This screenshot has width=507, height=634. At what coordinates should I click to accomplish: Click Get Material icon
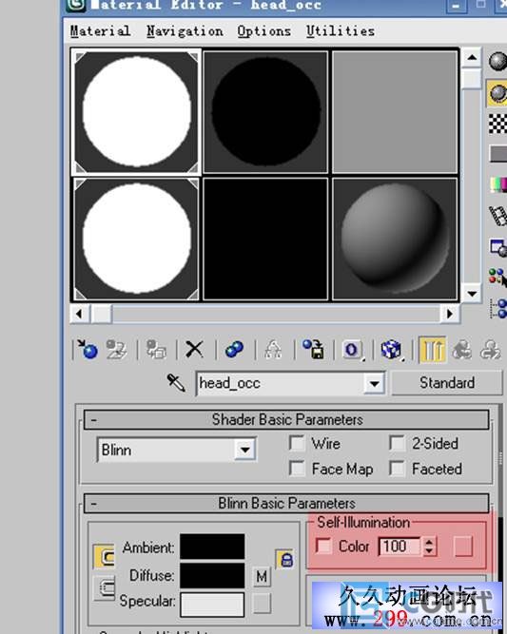point(88,350)
